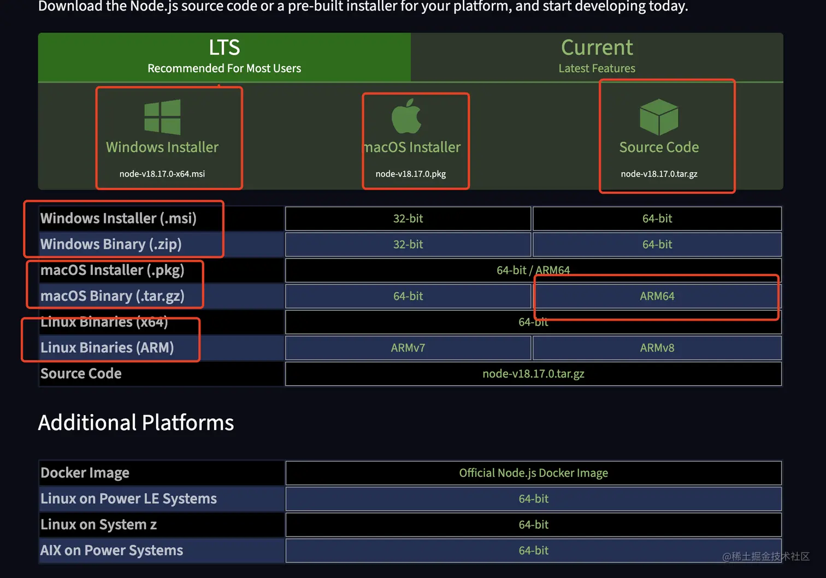This screenshot has width=826, height=578.
Task: Click the Docker Image row label
Action: point(85,473)
